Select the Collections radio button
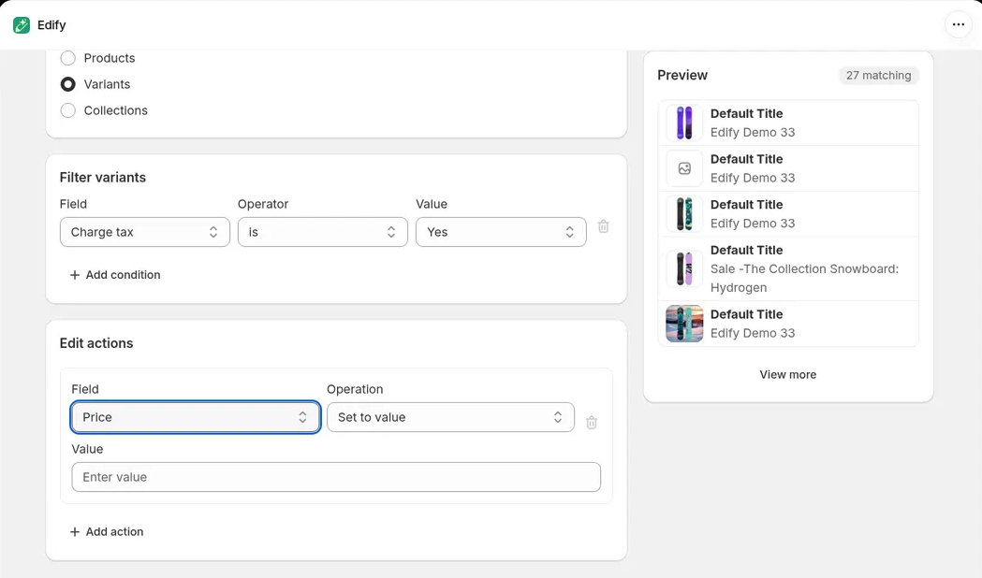The image size is (982, 578). click(x=67, y=110)
